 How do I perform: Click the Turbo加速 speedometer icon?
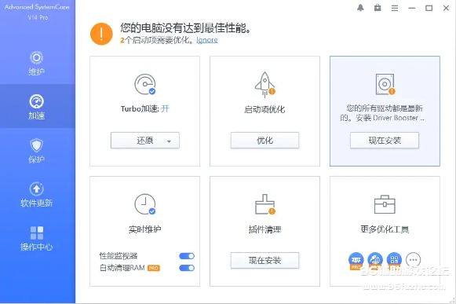[145, 85]
